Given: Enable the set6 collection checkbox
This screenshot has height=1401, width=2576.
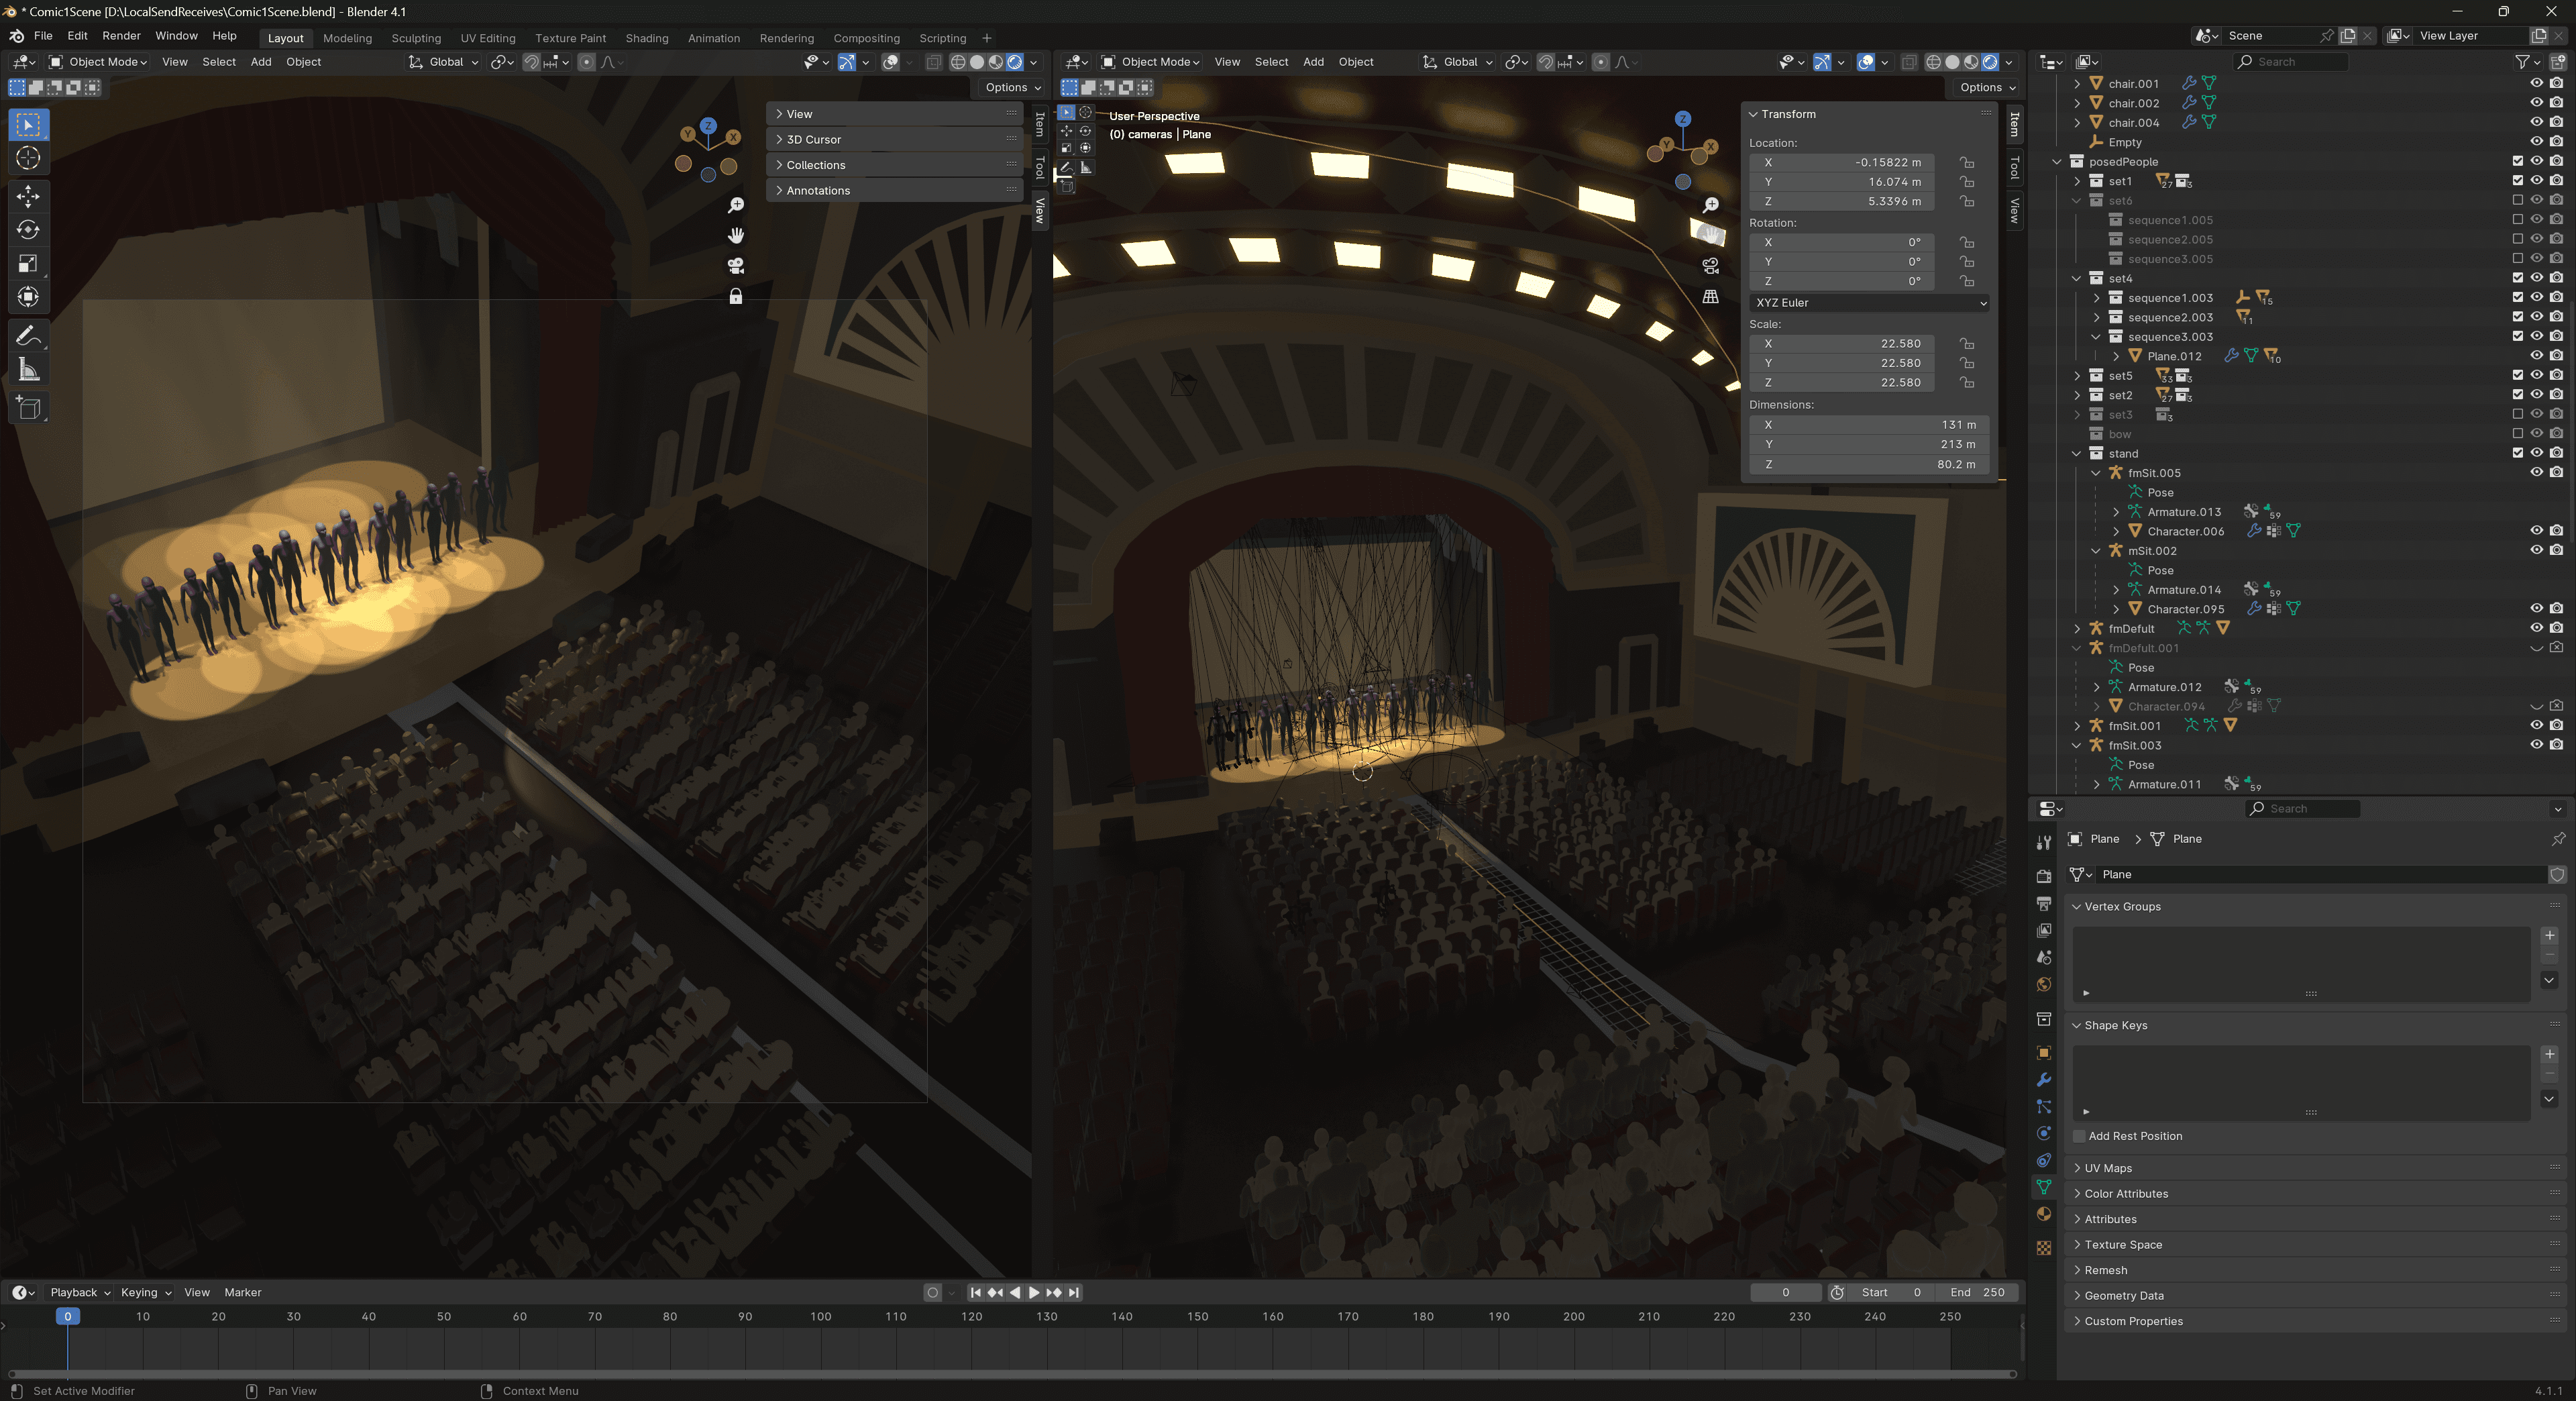Looking at the screenshot, I should 2517,200.
